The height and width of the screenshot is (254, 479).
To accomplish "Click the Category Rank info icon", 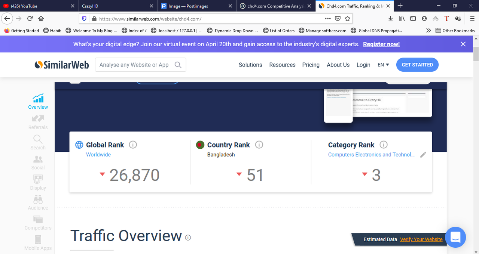I will [x=384, y=145].
